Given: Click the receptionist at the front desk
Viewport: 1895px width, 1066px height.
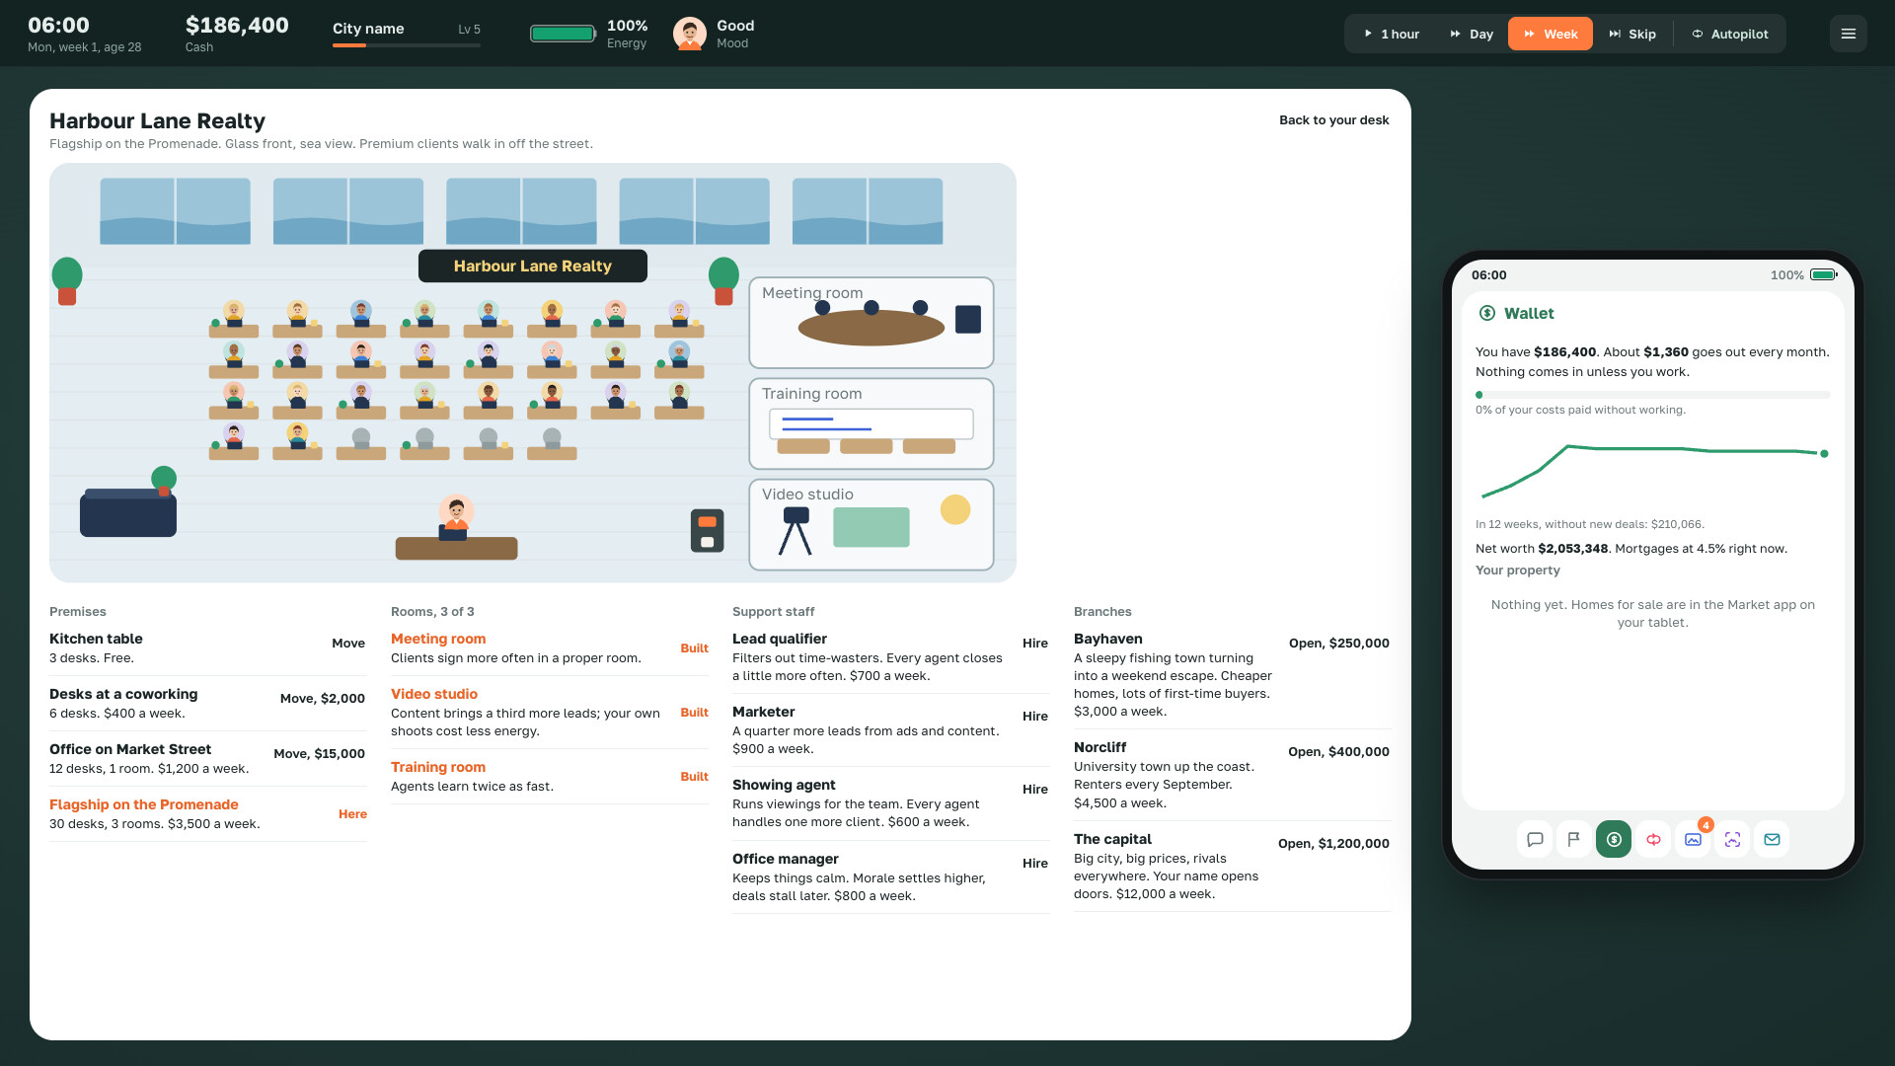Looking at the screenshot, I should [x=456, y=518].
